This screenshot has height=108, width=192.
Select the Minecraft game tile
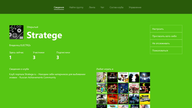102,88
